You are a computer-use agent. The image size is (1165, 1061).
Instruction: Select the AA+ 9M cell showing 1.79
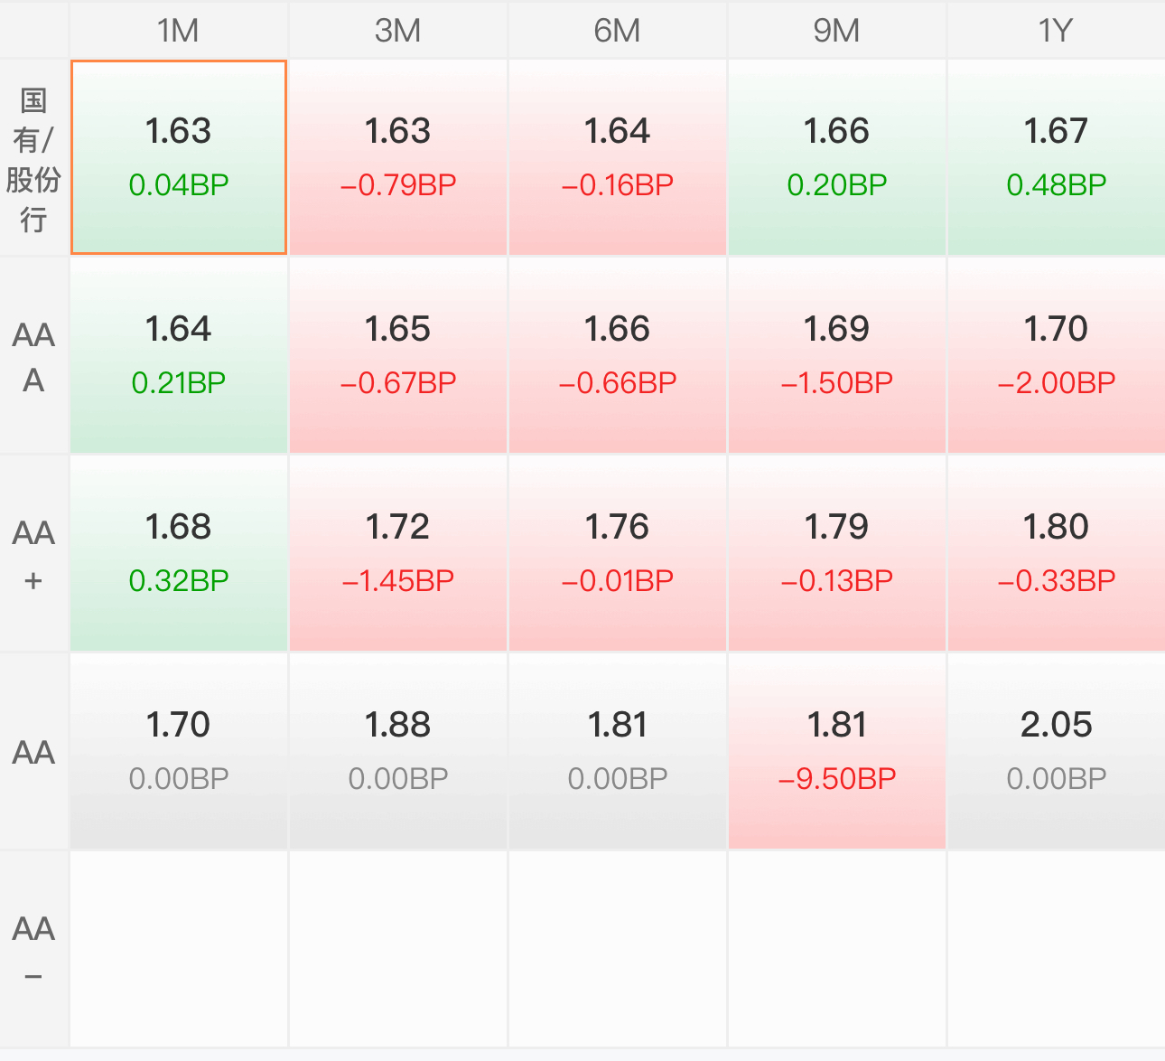point(837,553)
